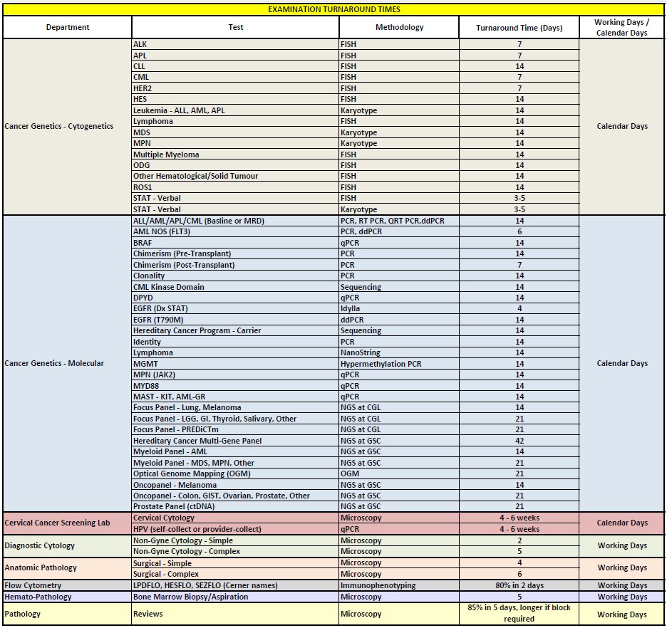Select the 'MGMT' test cell
667x628 pixels.
click(x=235, y=364)
